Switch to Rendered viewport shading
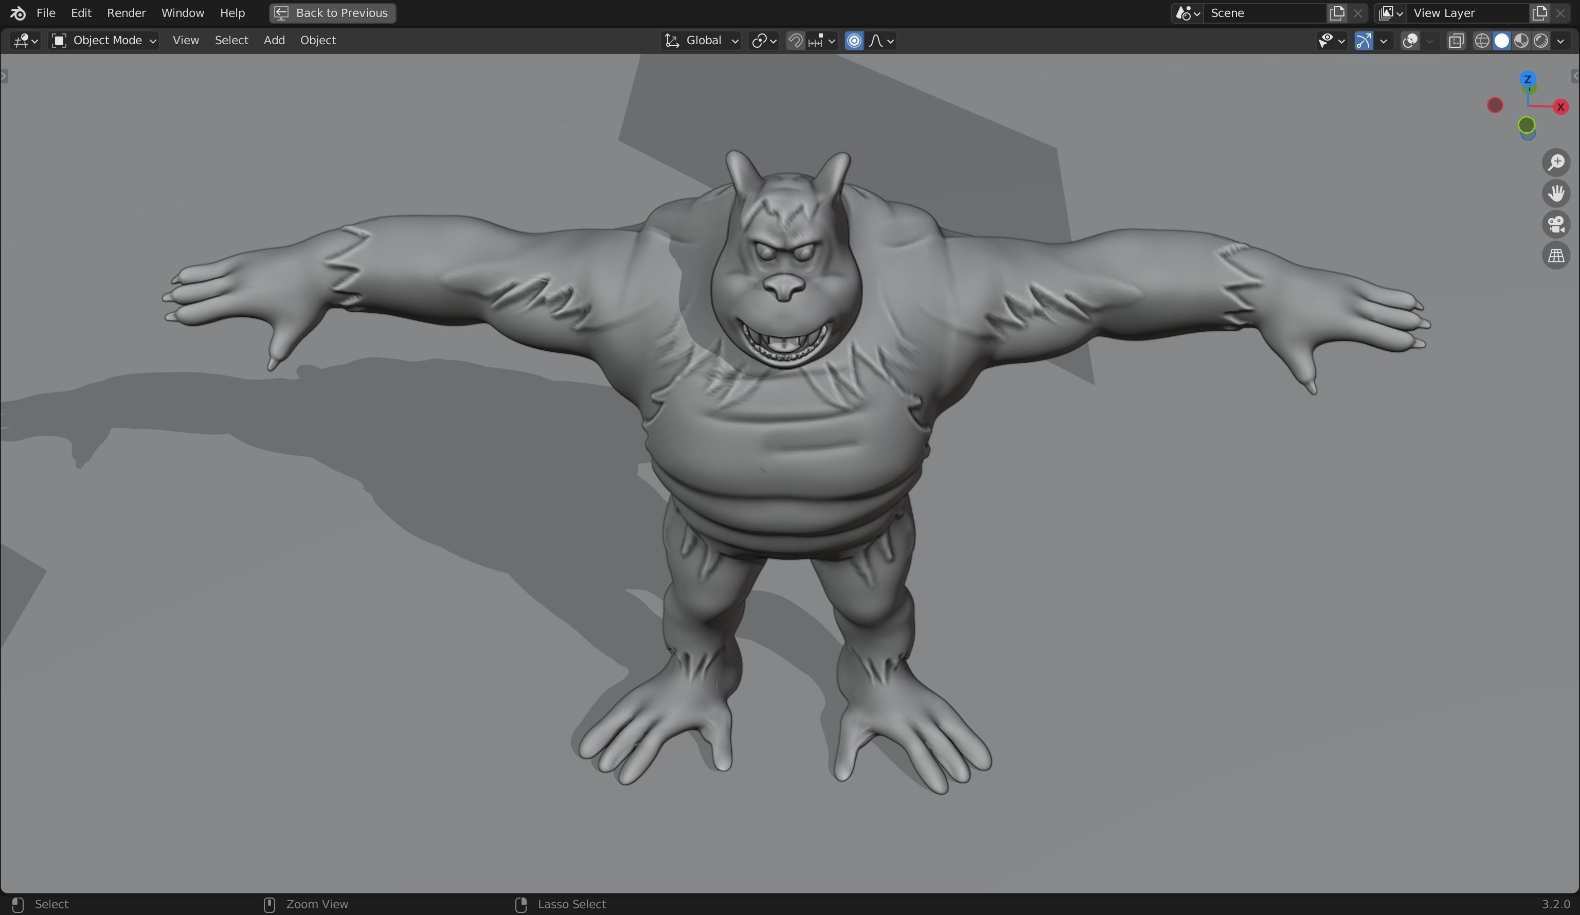This screenshot has height=915, width=1580. (x=1541, y=41)
